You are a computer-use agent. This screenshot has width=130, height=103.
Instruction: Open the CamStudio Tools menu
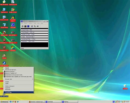(x=35, y=23)
